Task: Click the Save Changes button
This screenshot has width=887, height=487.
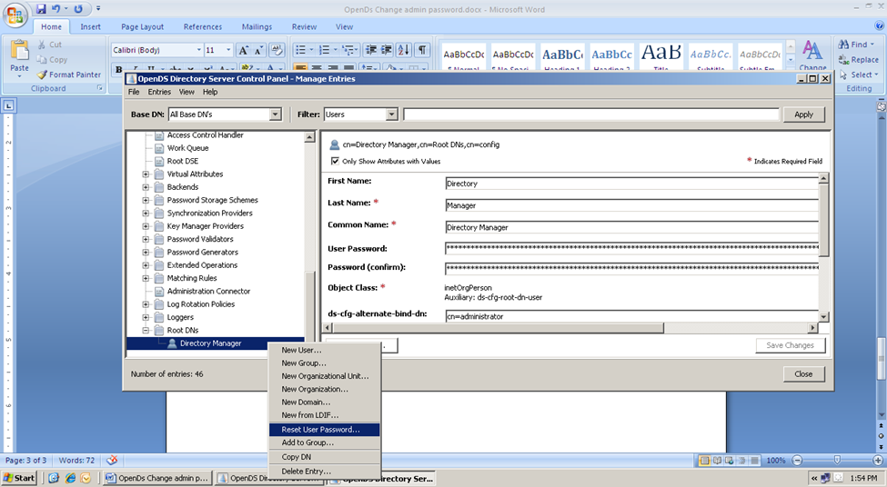Action: point(791,345)
